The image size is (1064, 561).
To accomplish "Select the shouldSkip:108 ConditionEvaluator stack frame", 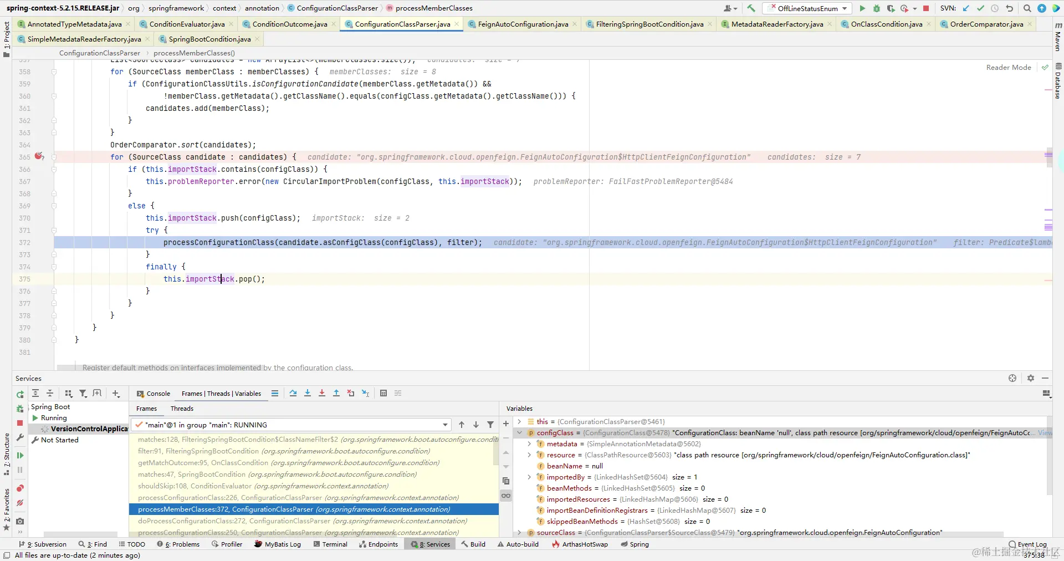I will 263,486.
